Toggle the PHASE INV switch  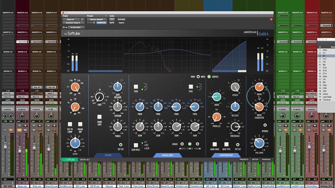coord(80,124)
